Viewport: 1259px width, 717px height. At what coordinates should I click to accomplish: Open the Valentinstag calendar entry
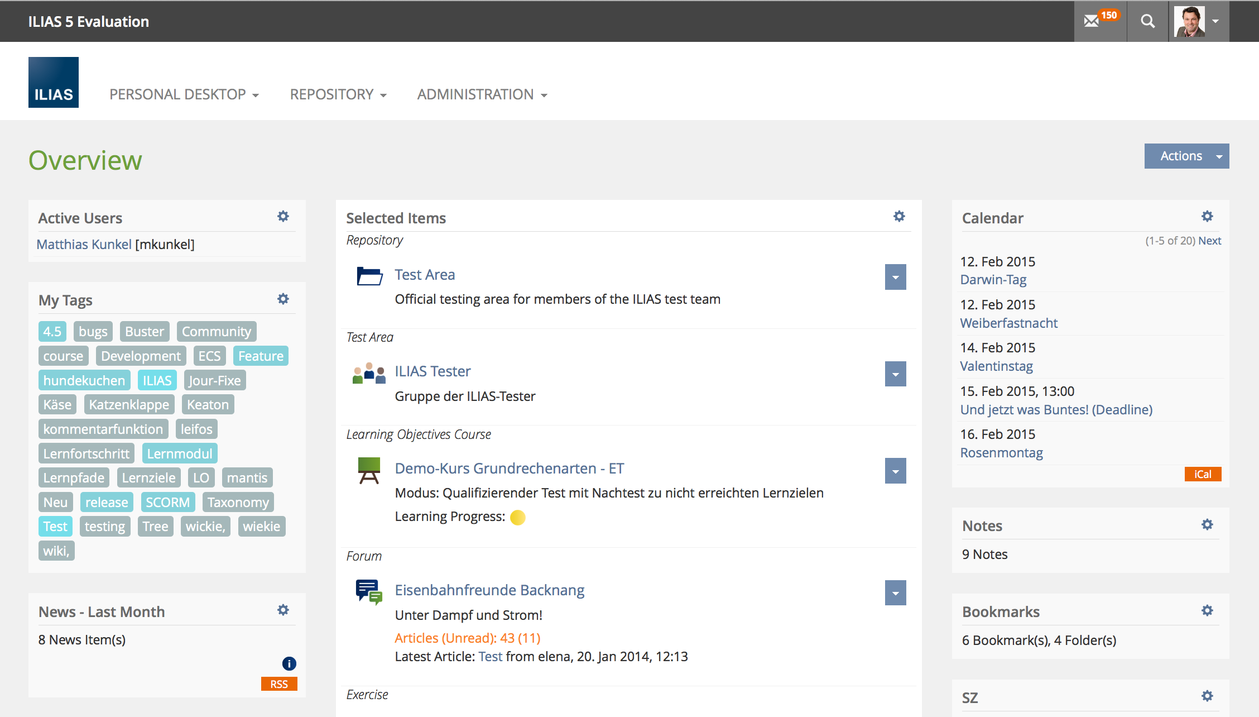(x=996, y=366)
